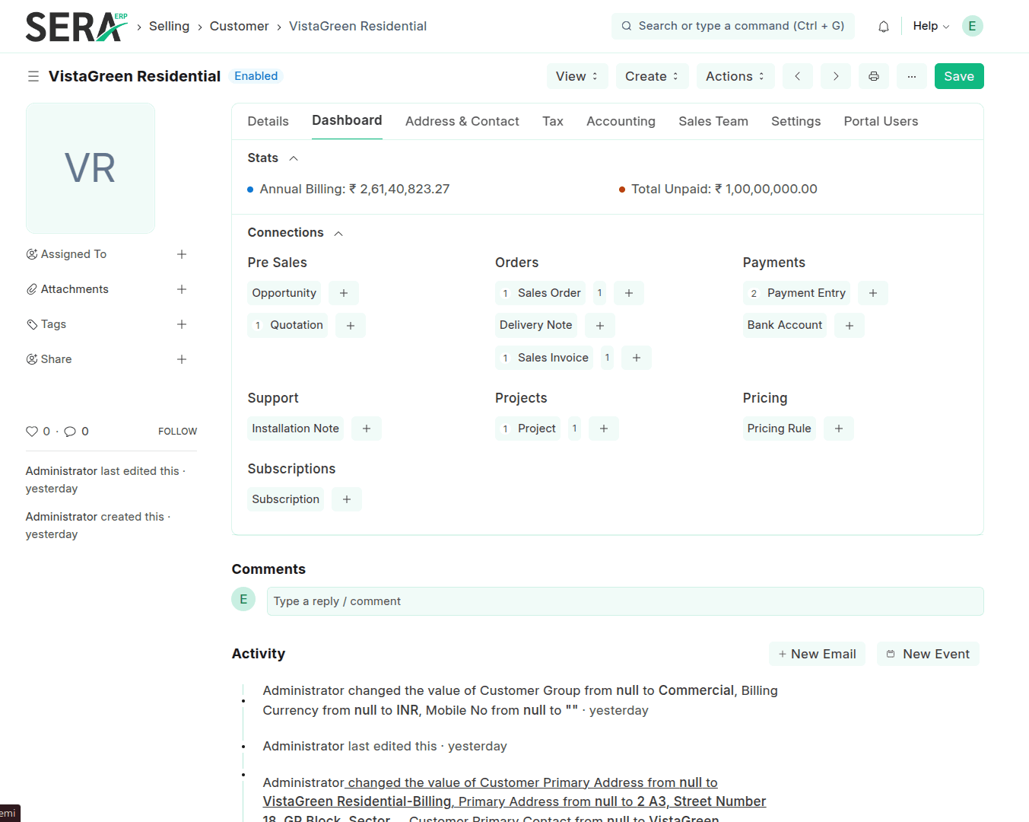Create new Installation Note with plus
The height and width of the screenshot is (822, 1029).
[367, 429]
